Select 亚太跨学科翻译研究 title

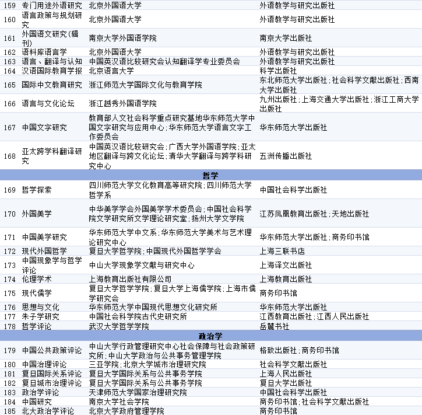52,156
